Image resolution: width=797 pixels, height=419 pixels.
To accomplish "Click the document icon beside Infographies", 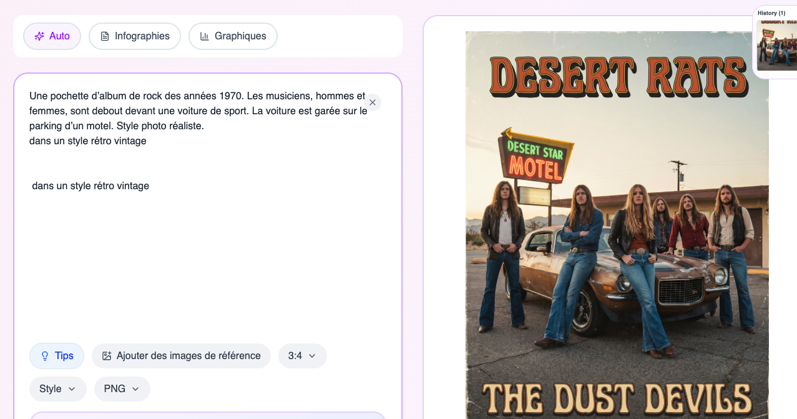I will (105, 36).
